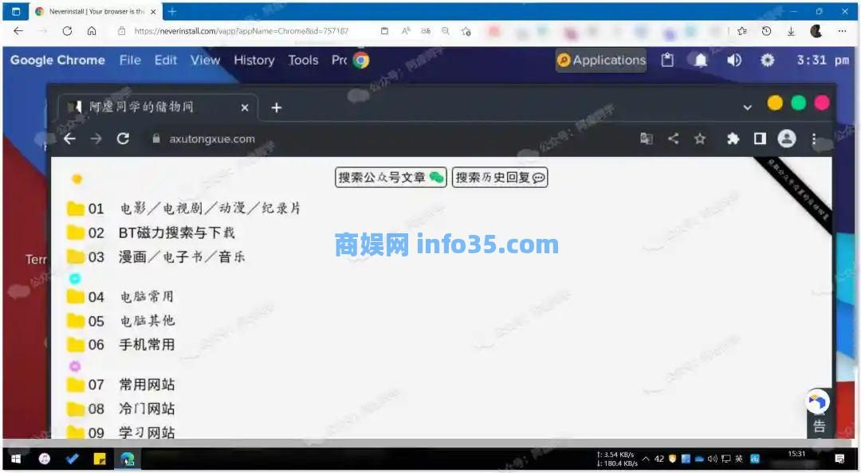Open the History menu
Viewport: 861px width, 473px height.
[254, 61]
